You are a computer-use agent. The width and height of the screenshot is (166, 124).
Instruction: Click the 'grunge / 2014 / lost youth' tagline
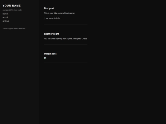pos(12,10)
